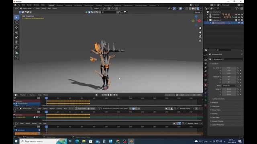The width and height of the screenshot is (257, 144).
Task: Open the Playback menu in timeline
Action: click(24, 95)
